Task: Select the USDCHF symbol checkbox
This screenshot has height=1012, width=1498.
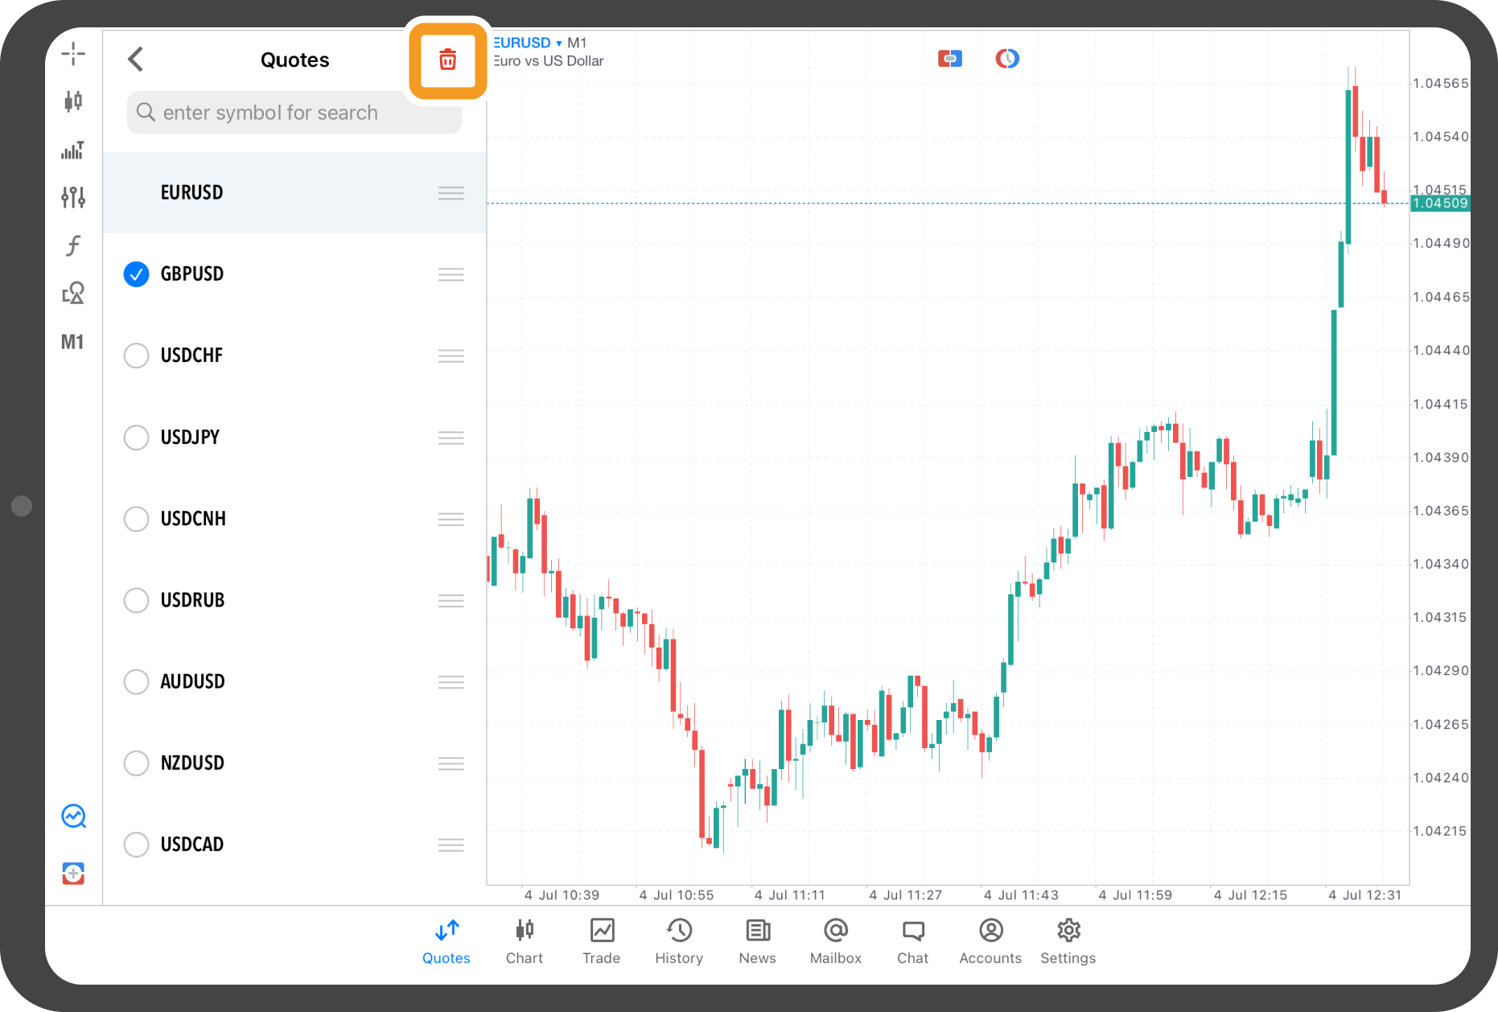Action: click(x=137, y=356)
